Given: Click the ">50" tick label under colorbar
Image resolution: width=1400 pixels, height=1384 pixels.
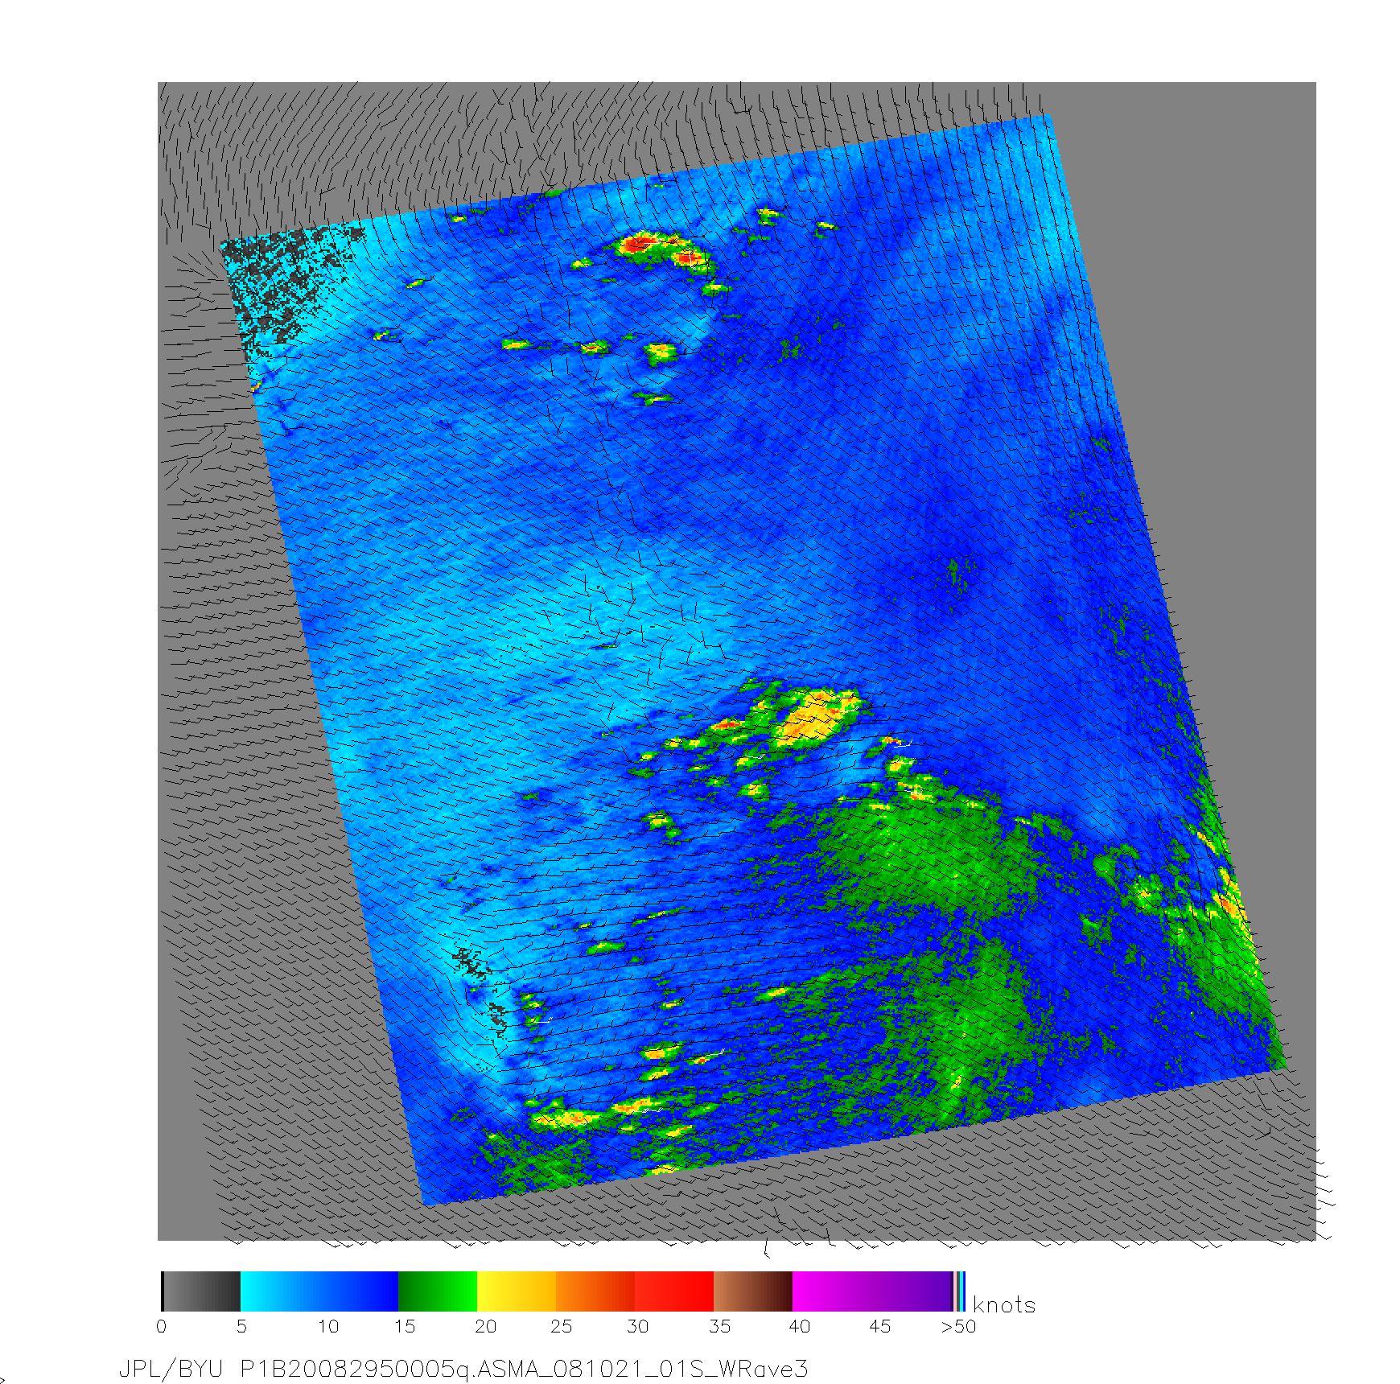Looking at the screenshot, I should pos(958,1326).
